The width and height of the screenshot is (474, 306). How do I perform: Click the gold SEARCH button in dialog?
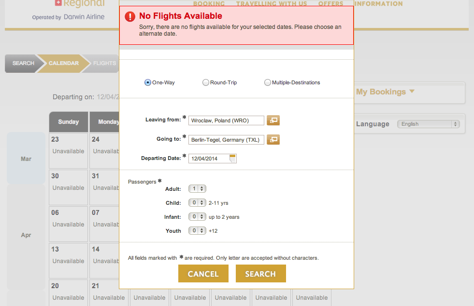260,274
